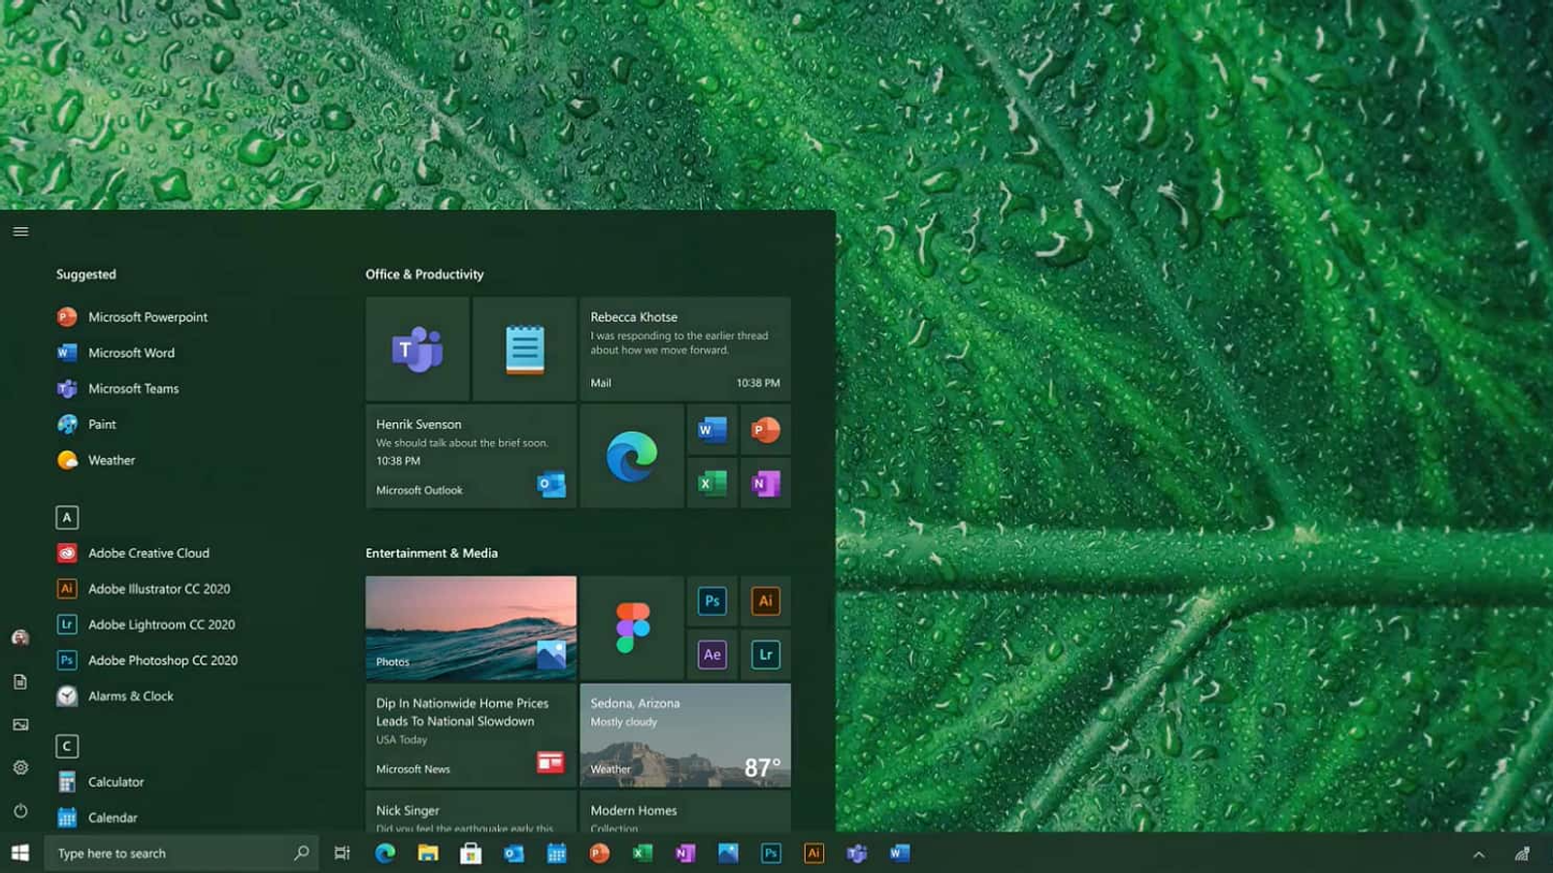Open File Explorer from the taskbar
Screen dimensions: 1553x873
[x=428, y=854]
